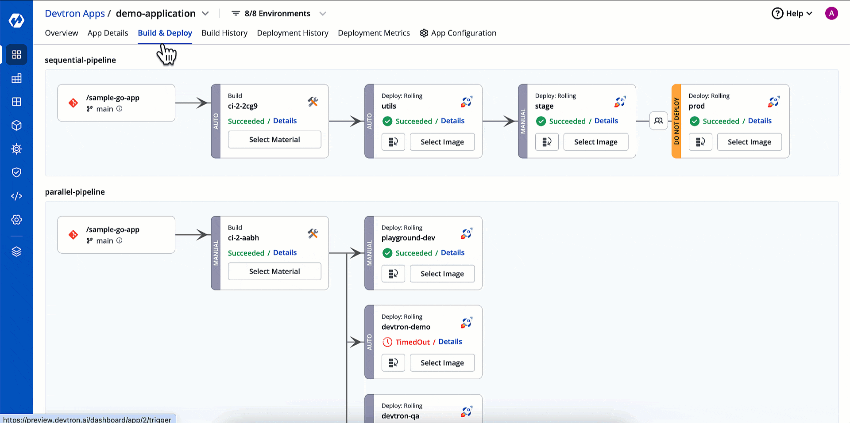The image size is (850, 423).
Task: Click Select Material on ci-2-aabh build
Action: tap(274, 271)
